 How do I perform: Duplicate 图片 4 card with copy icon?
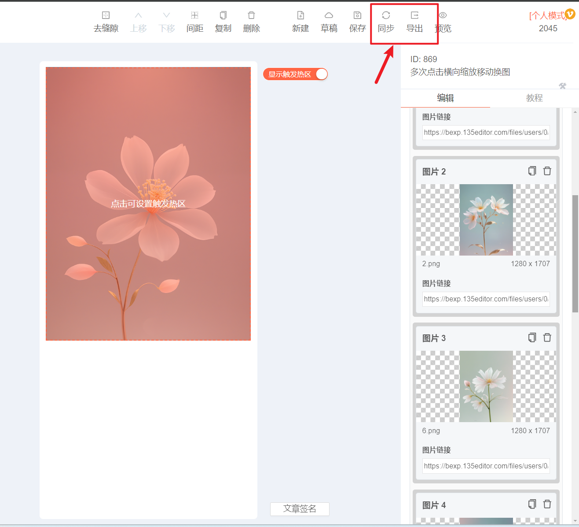click(x=532, y=504)
